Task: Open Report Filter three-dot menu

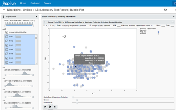Action: point(4,17)
